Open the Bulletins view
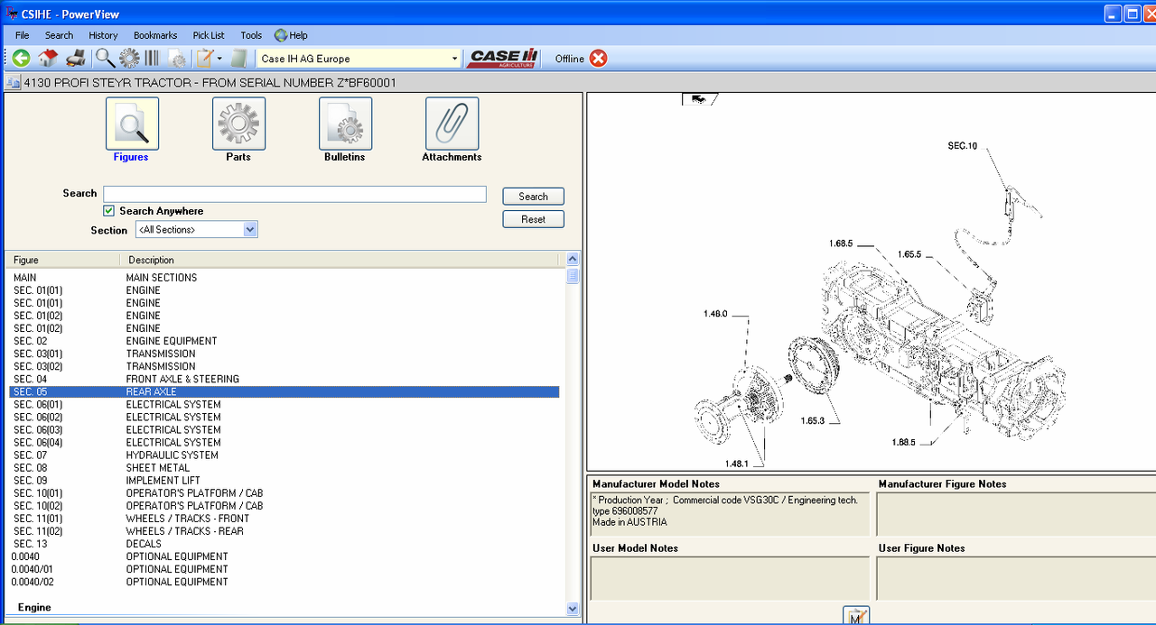The width and height of the screenshot is (1156, 625). 345,124
